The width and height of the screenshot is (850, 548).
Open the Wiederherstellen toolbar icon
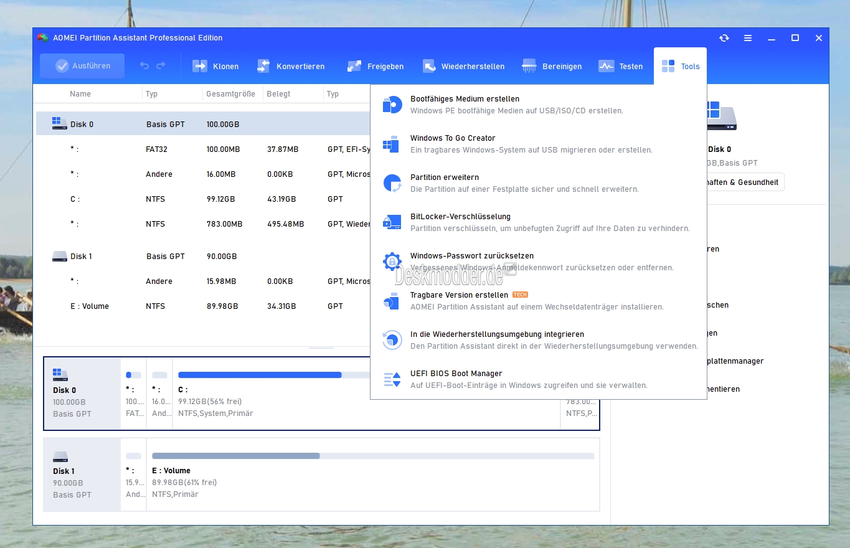tap(428, 66)
